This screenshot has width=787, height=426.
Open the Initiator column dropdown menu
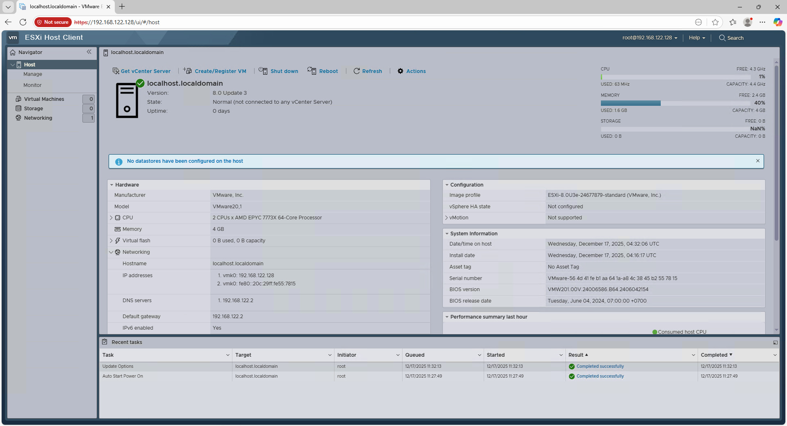pos(398,355)
